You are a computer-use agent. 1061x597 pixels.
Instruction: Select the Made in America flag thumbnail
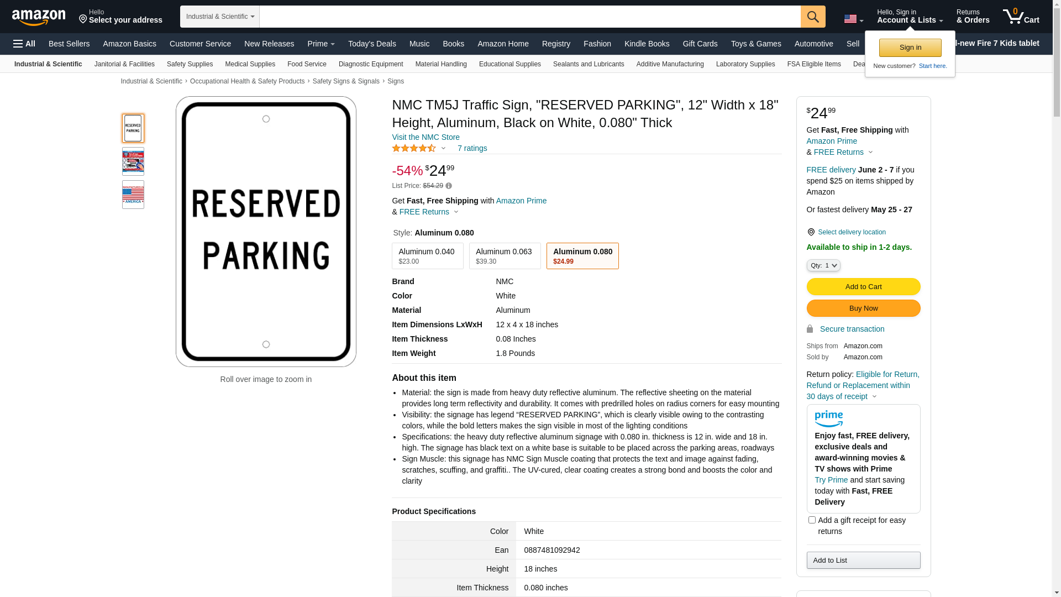pos(133,195)
